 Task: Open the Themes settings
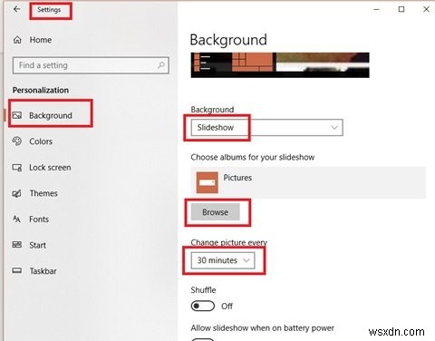point(43,193)
